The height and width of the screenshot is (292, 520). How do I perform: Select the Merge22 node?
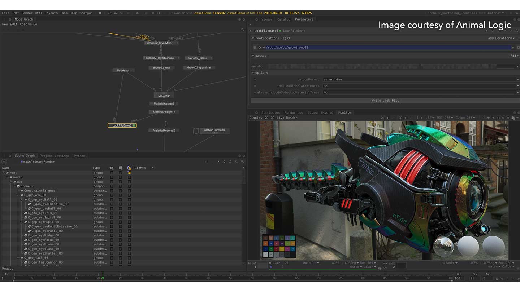[164, 96]
